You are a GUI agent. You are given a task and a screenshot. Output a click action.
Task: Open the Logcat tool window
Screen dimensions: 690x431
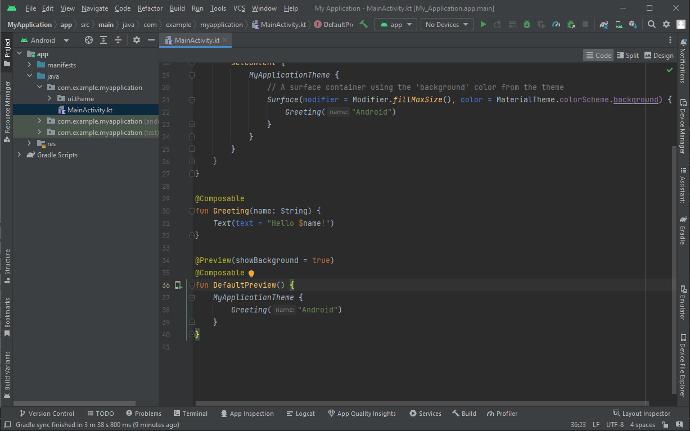[x=300, y=414]
